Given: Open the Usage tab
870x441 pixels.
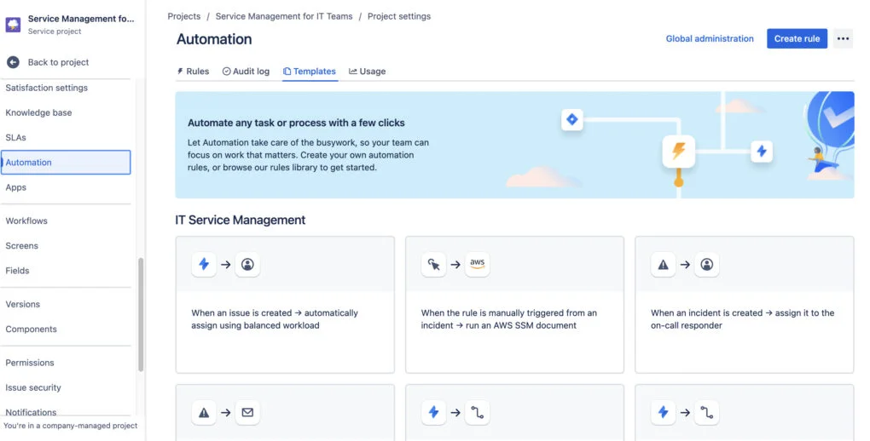Looking at the screenshot, I should click(x=368, y=71).
